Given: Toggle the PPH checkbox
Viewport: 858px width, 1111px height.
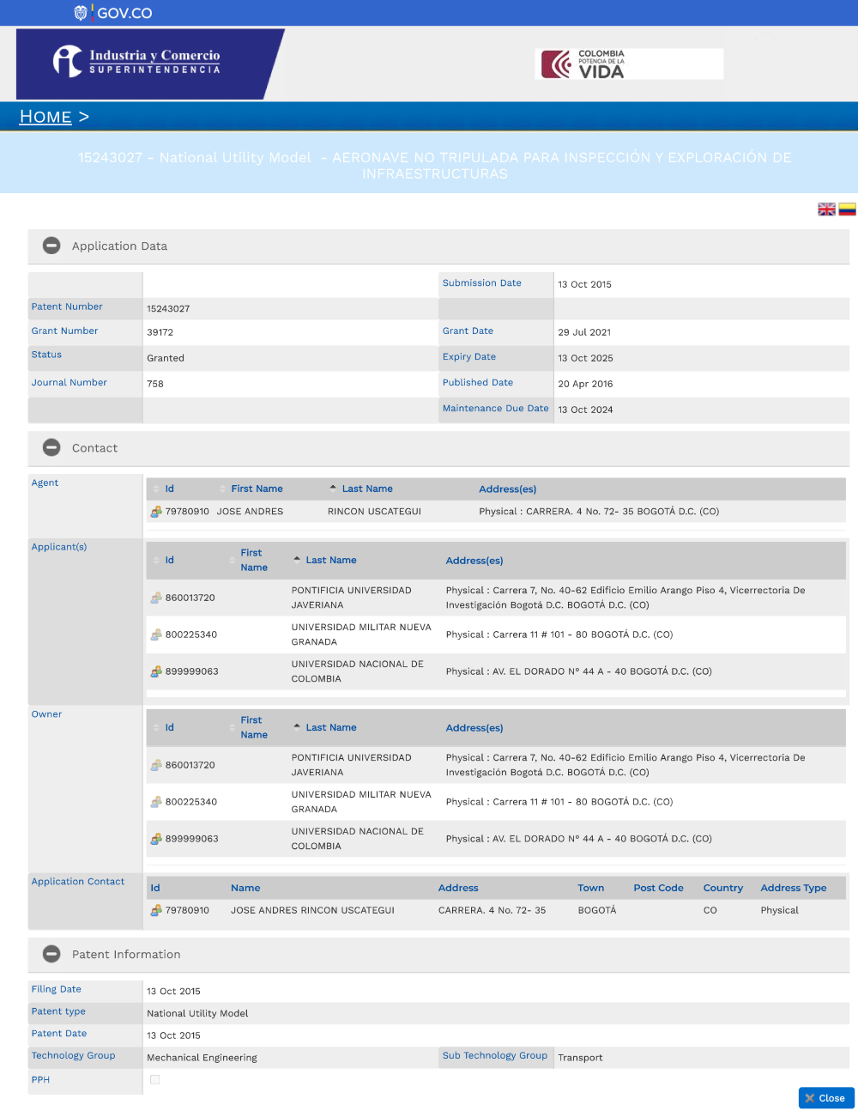Looking at the screenshot, I should pos(155,1080).
